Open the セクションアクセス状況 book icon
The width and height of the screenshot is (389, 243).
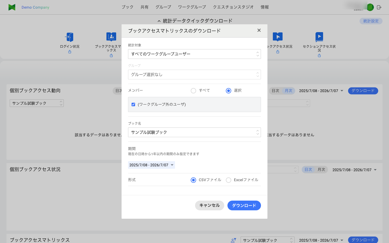click(x=319, y=37)
